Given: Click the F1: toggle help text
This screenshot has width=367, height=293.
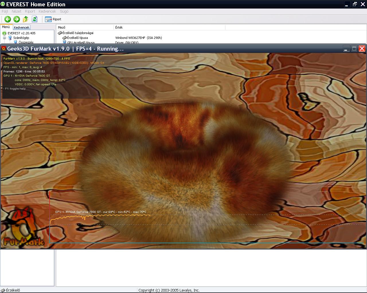Looking at the screenshot, I should click(14, 89).
